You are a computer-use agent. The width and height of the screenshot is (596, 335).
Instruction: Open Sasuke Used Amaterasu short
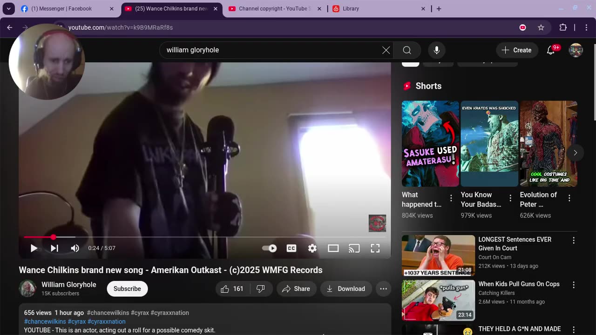[430, 144]
